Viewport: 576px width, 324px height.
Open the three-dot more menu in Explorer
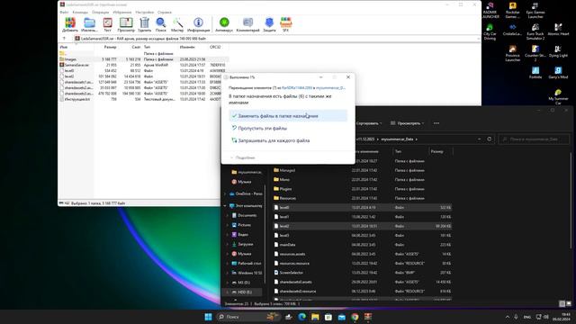pos(436,123)
